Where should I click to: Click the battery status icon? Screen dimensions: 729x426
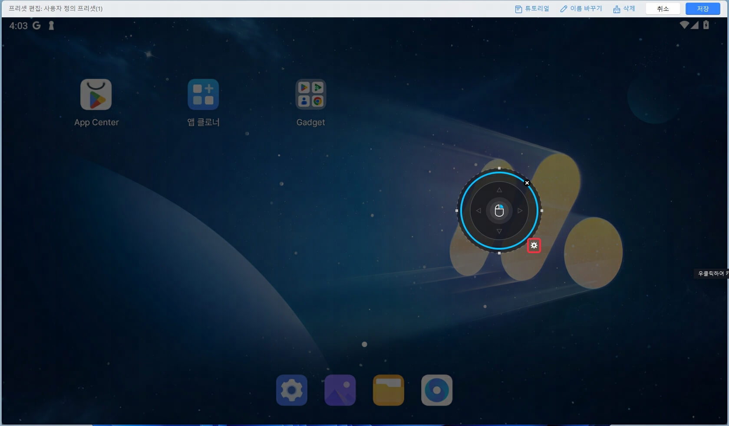[706, 25]
